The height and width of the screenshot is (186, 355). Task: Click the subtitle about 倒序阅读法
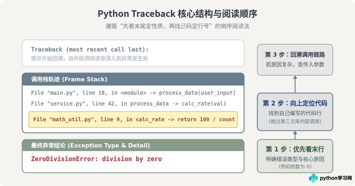(x=177, y=26)
